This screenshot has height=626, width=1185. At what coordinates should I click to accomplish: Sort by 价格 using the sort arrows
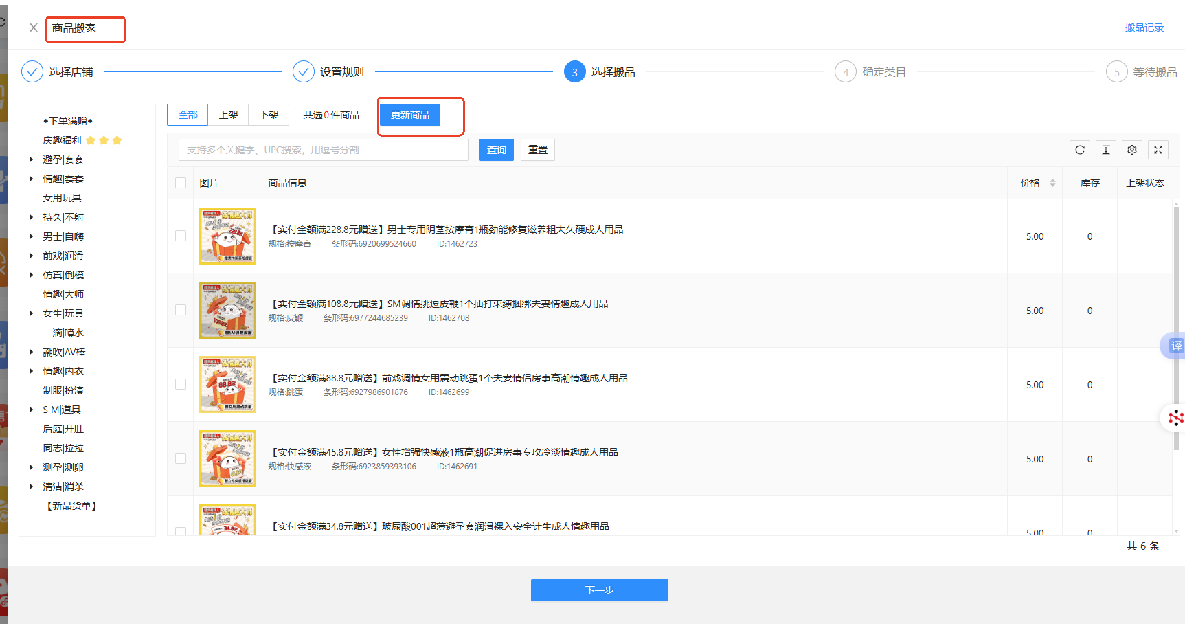pos(1052,183)
